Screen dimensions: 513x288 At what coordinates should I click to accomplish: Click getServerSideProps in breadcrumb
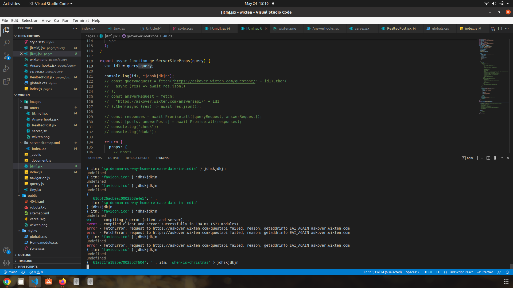(142, 36)
